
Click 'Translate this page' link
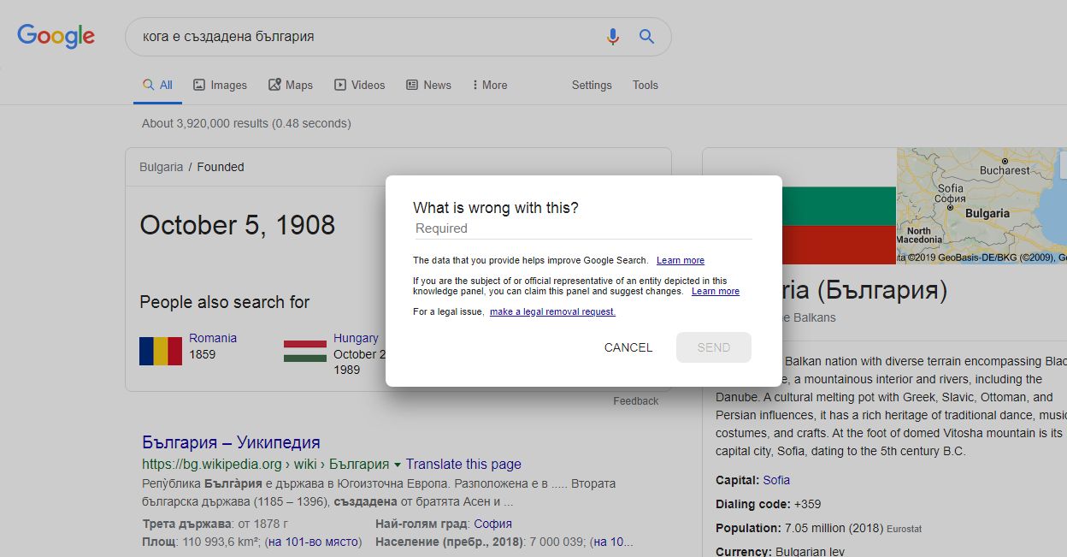pos(463,464)
